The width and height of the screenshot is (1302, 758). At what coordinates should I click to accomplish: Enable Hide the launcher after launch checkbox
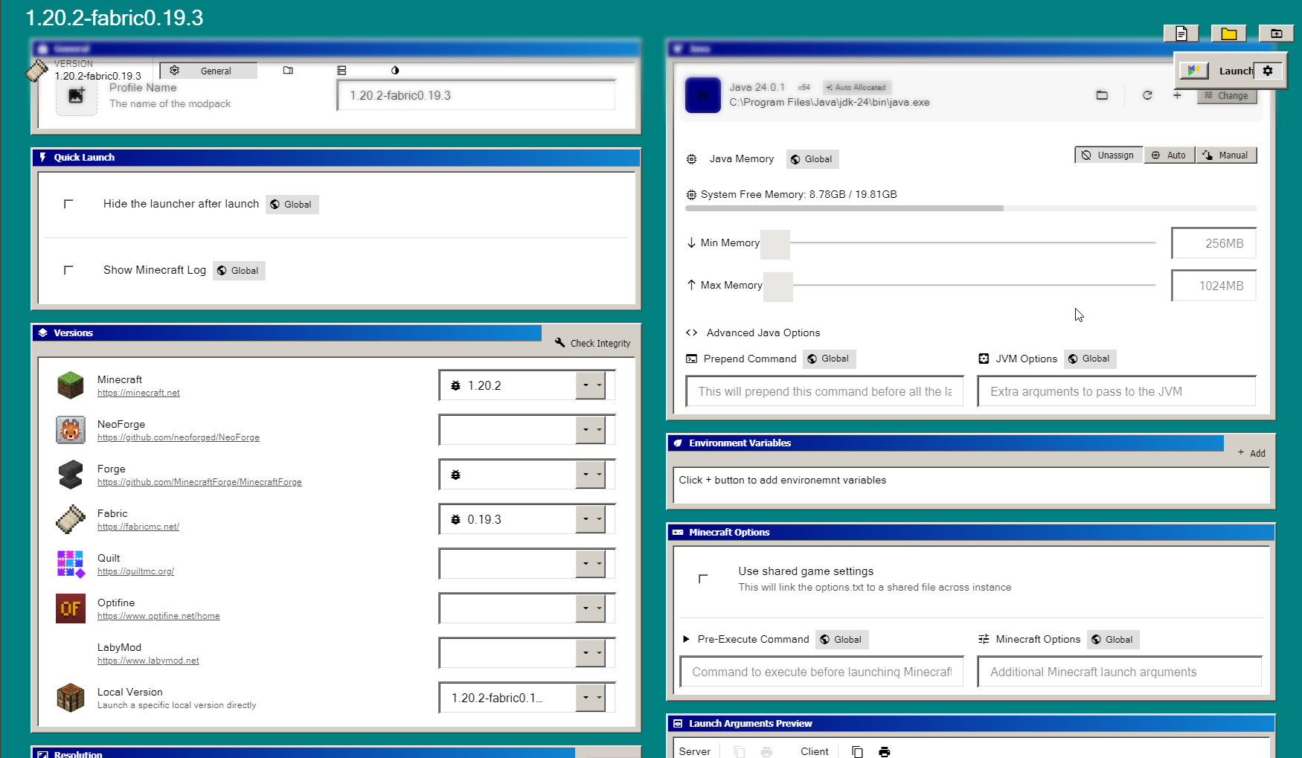[68, 204]
